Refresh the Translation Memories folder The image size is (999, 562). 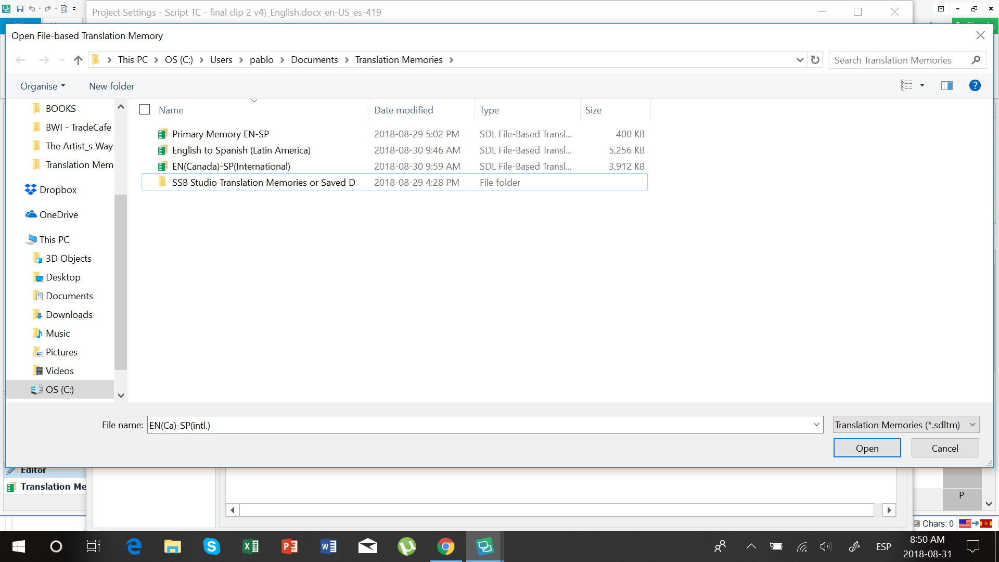pos(815,60)
